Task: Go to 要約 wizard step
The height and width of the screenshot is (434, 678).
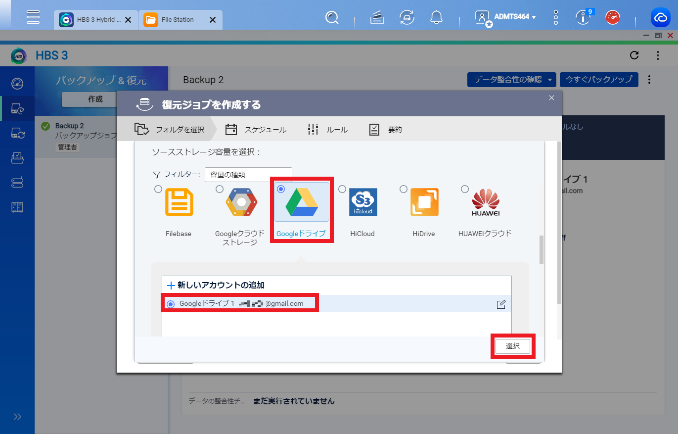Action: tap(385, 130)
